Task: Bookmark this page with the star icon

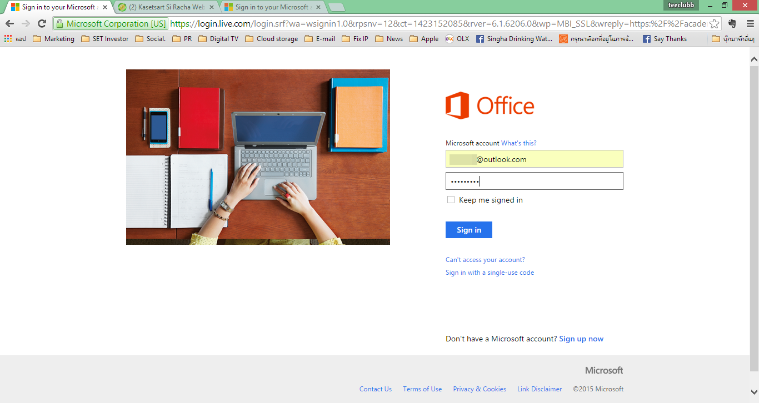Action: [x=715, y=24]
